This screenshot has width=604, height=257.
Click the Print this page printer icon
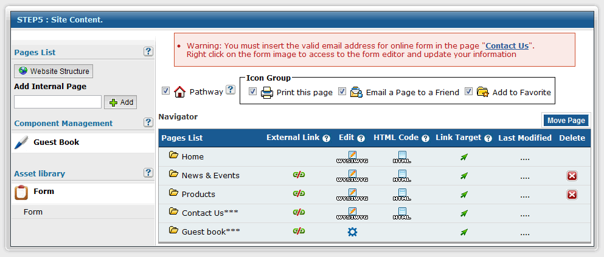point(267,93)
